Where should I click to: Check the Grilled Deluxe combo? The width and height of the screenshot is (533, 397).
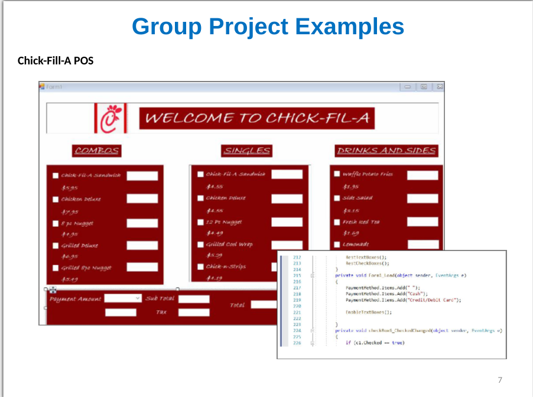pos(56,245)
